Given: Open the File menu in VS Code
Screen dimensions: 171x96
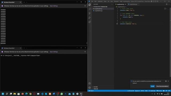Looking at the screenshot, I should 92,1.
